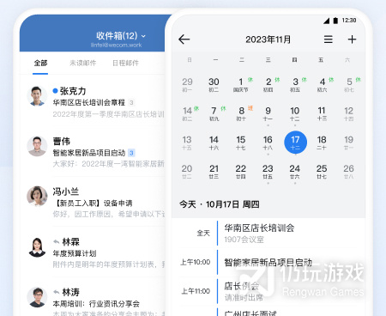Open 林霖's avatar
386x316 pixels.
[37, 246]
